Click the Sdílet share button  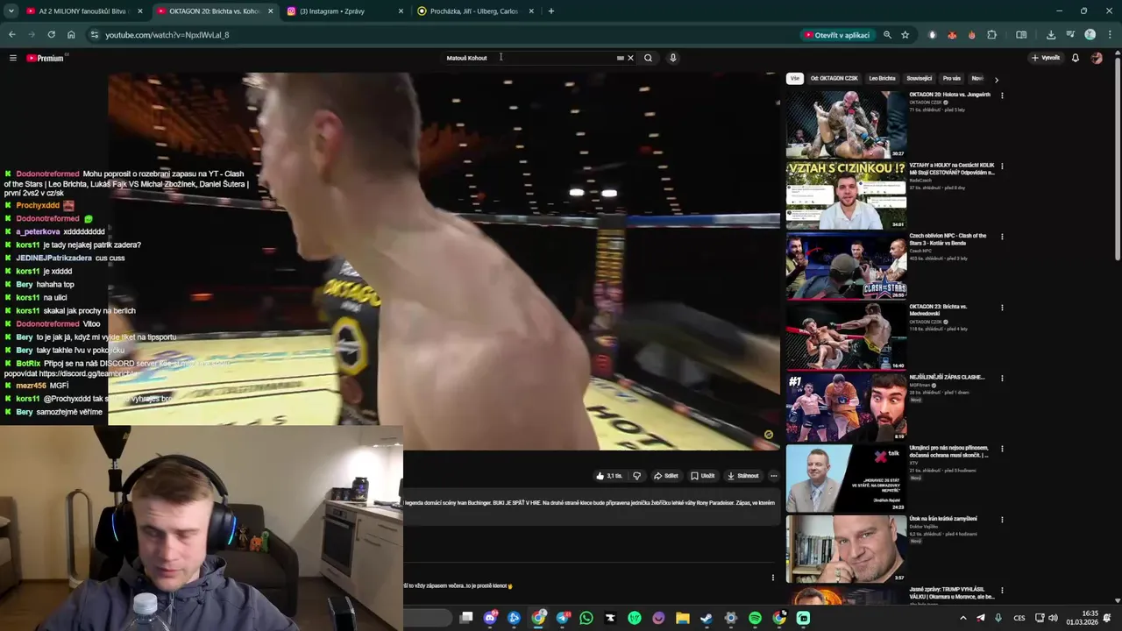(666, 476)
